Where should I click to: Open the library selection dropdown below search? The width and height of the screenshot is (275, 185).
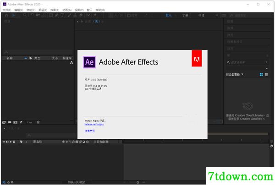click(x=267, y=68)
